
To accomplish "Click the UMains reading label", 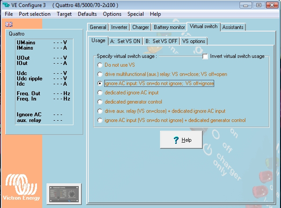I will click(x=26, y=43).
